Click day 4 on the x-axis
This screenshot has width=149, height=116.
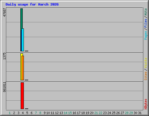[23, 113]
